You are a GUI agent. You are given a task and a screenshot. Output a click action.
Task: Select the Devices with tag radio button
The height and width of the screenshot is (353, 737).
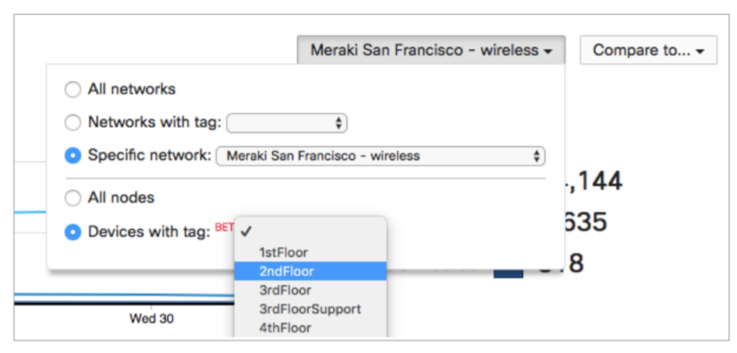[x=73, y=232]
